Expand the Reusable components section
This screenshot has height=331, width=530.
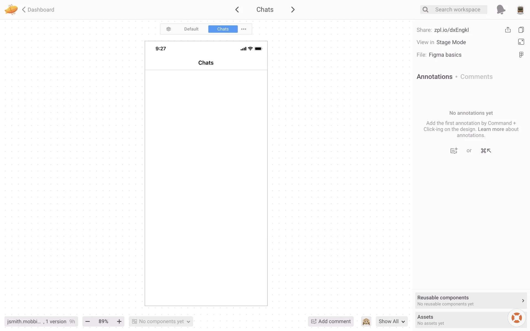pos(471,300)
